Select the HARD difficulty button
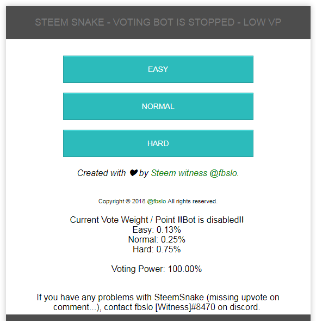This screenshot has height=321, width=316. pos(158,143)
